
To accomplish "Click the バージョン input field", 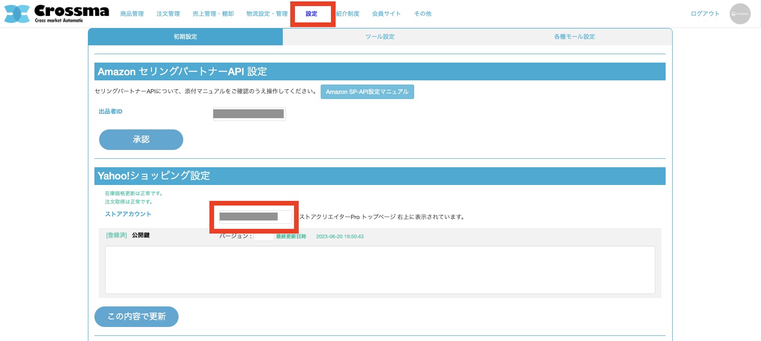I will [264, 236].
